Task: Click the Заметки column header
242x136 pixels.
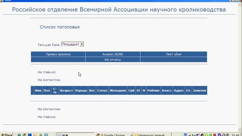Action: [200, 91]
